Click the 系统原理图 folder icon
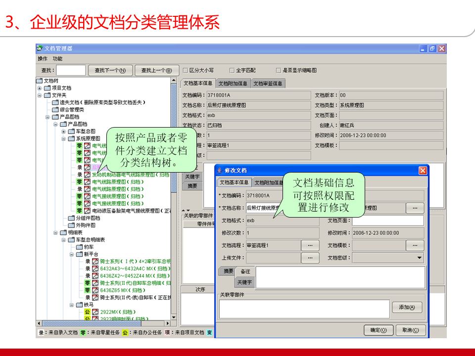This screenshot has height=356, width=475. (71, 138)
